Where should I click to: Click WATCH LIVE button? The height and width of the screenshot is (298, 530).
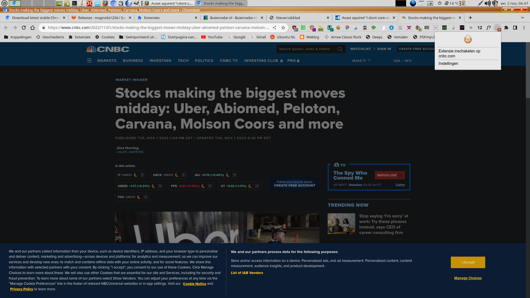click(390, 175)
